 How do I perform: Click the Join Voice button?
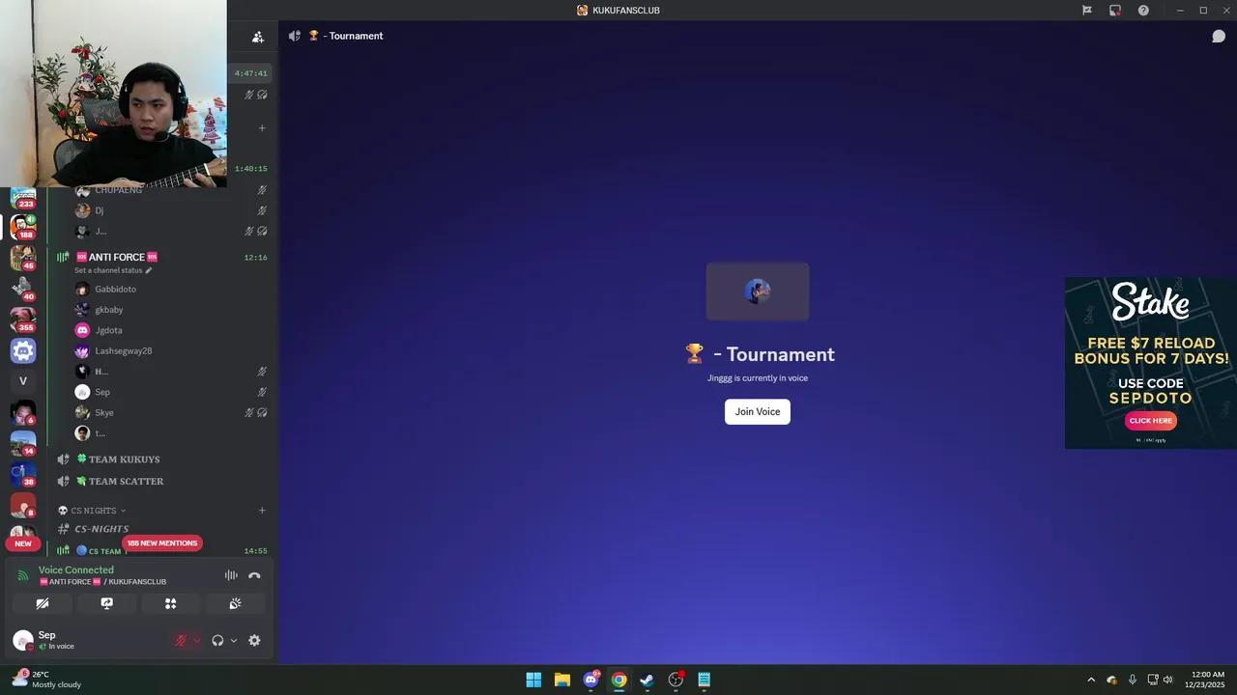(x=758, y=411)
